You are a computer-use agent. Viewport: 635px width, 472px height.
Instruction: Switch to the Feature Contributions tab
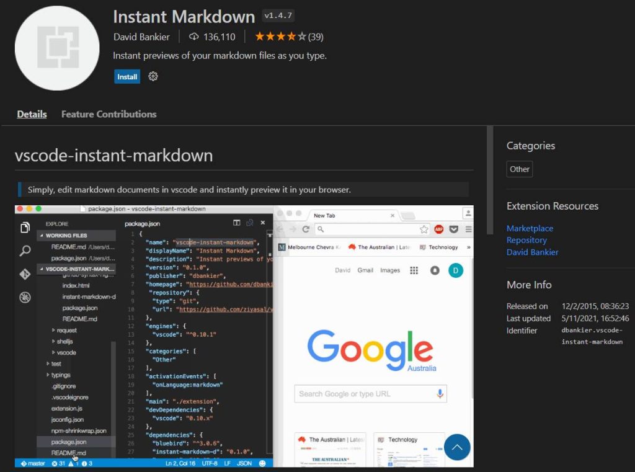[109, 114]
